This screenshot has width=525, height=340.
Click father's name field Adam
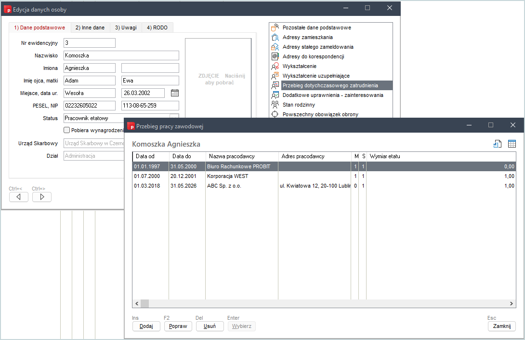(x=90, y=81)
